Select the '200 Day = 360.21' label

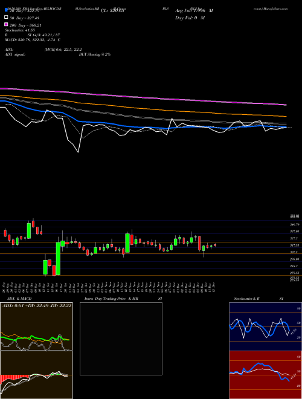[25, 25]
